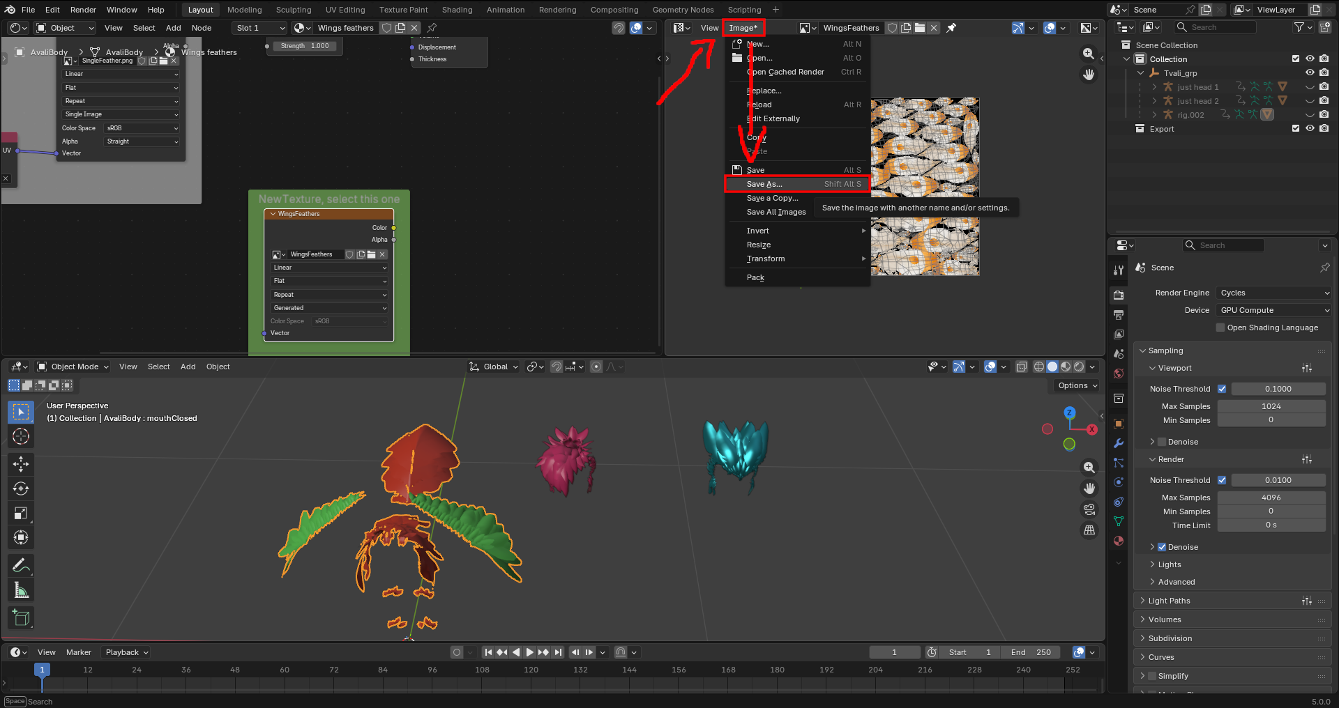Hide Tvali_grp with its eye icon
Image resolution: width=1339 pixels, height=708 pixels.
[1310, 73]
